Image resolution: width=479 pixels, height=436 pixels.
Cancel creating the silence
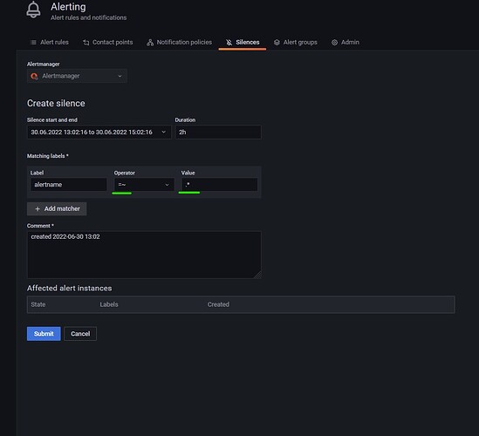[80, 334]
